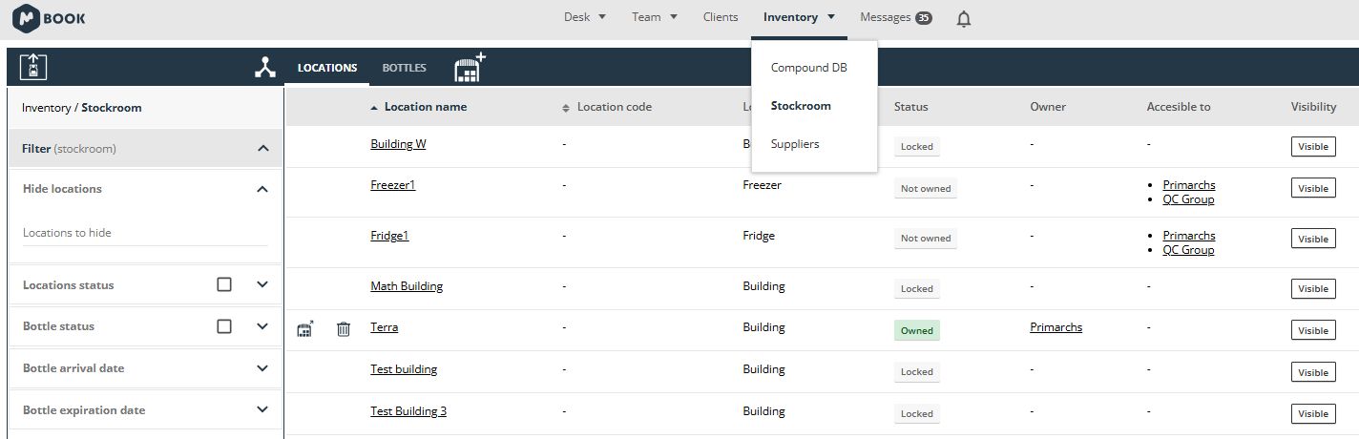
Task: Switch to the BOTTLES tab
Action: coord(405,68)
